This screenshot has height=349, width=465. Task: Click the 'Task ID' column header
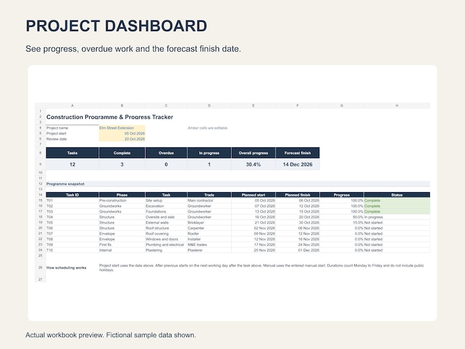coord(73,195)
